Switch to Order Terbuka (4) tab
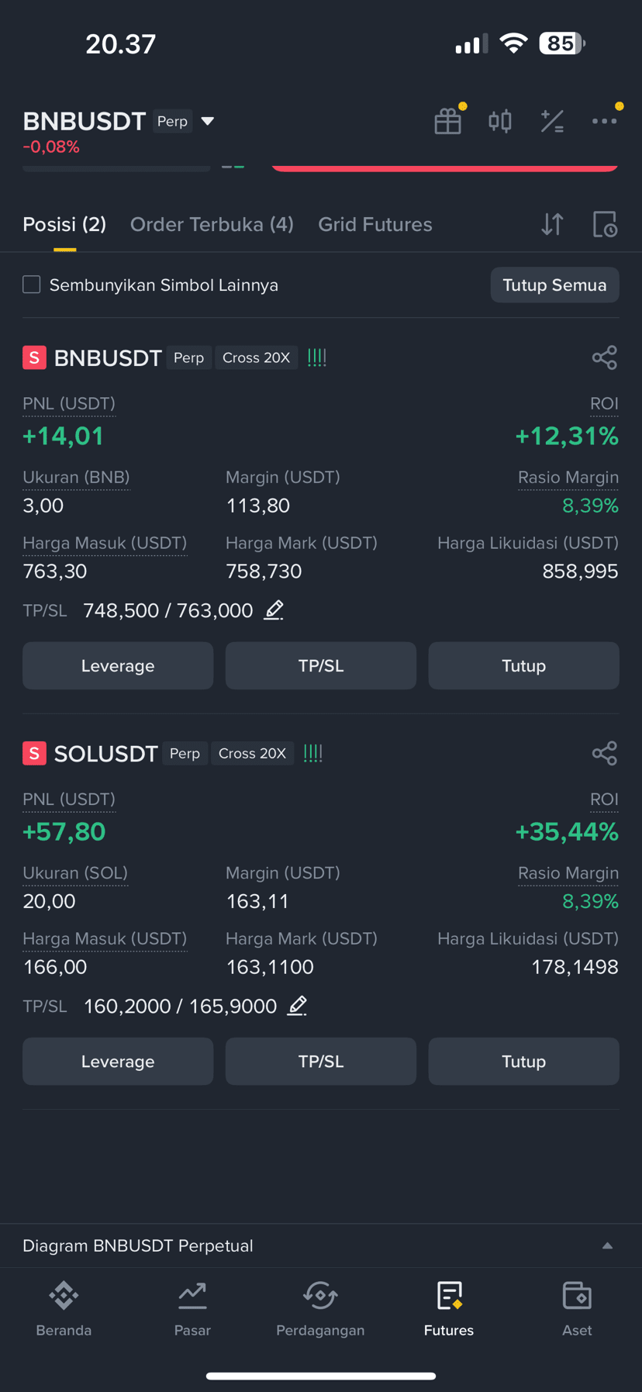This screenshot has width=642, height=1392. coord(212,224)
